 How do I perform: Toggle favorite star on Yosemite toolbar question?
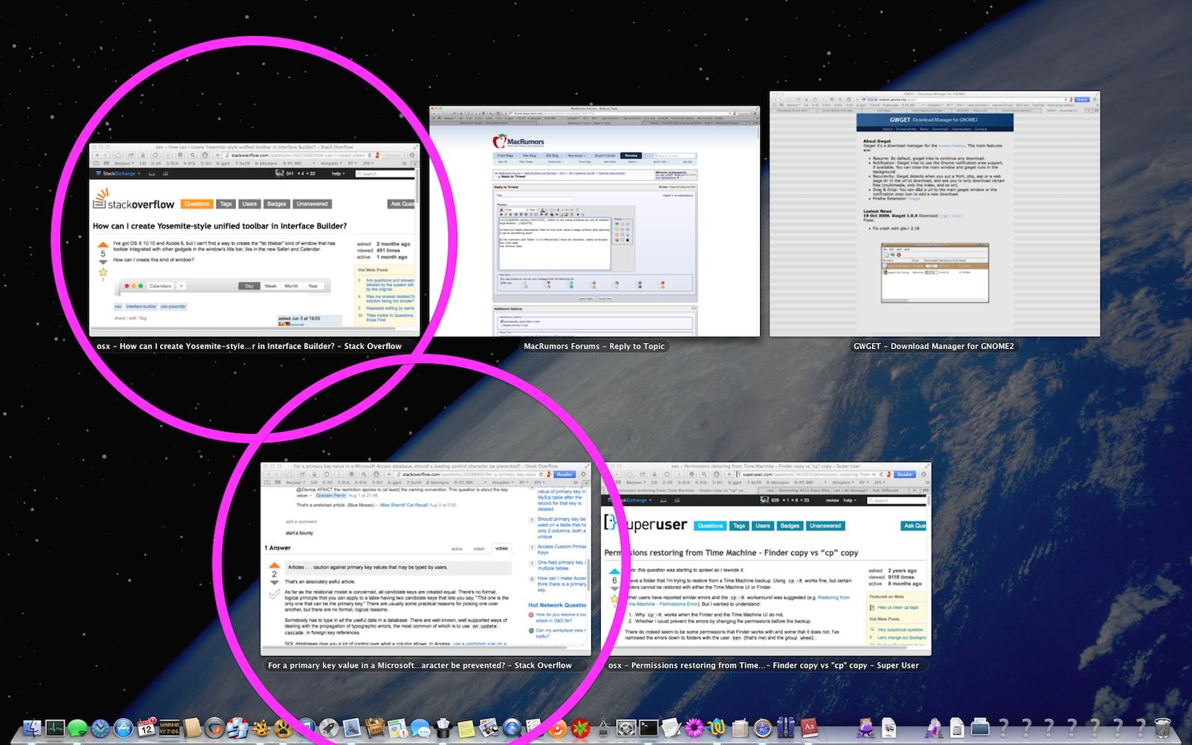click(x=103, y=272)
